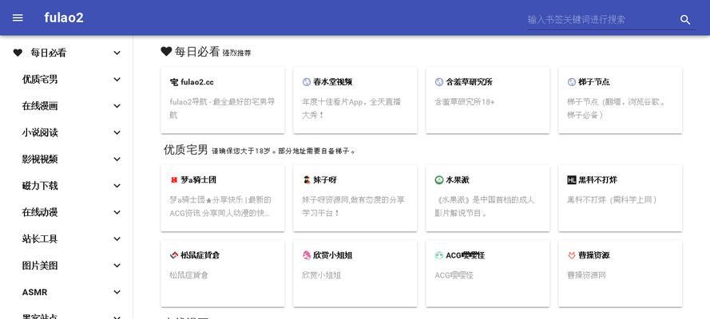Select 在线动漫 in the sidebar

tap(40, 212)
